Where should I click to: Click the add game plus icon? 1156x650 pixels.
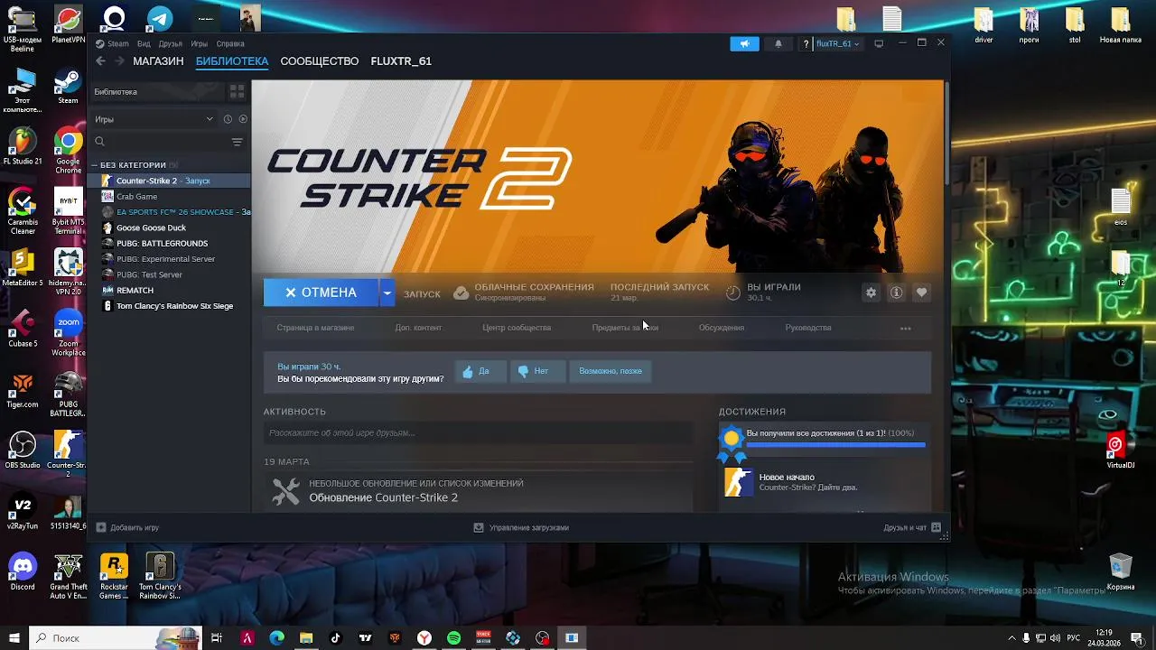click(x=101, y=527)
